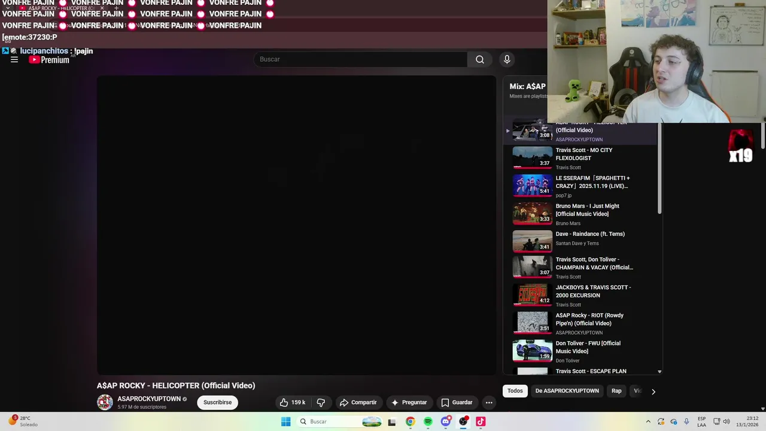Click the 5,97 M de suscriptores text

[142, 407]
